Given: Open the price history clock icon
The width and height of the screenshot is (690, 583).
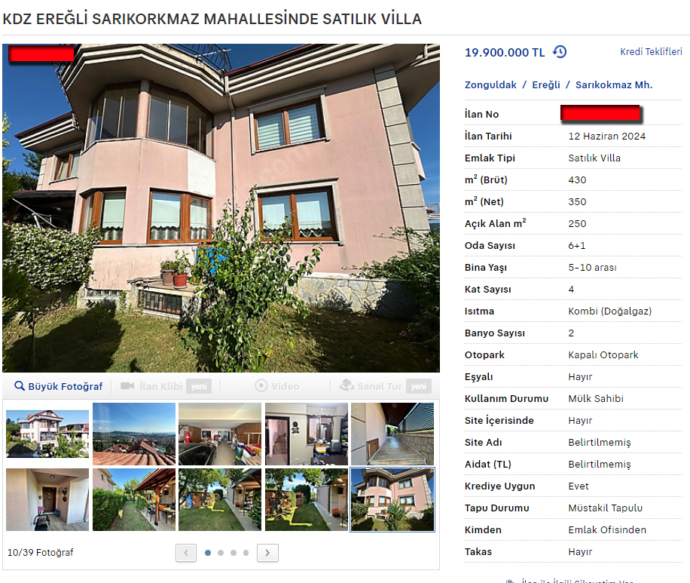Looking at the screenshot, I should coord(560,52).
